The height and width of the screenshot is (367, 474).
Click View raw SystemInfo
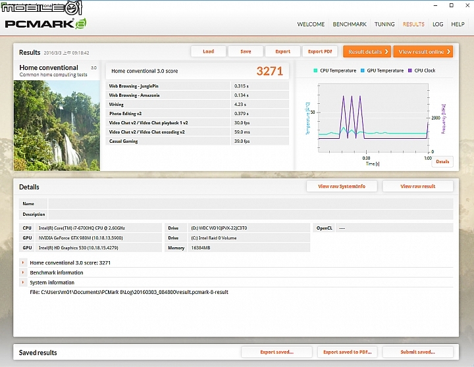(342, 186)
